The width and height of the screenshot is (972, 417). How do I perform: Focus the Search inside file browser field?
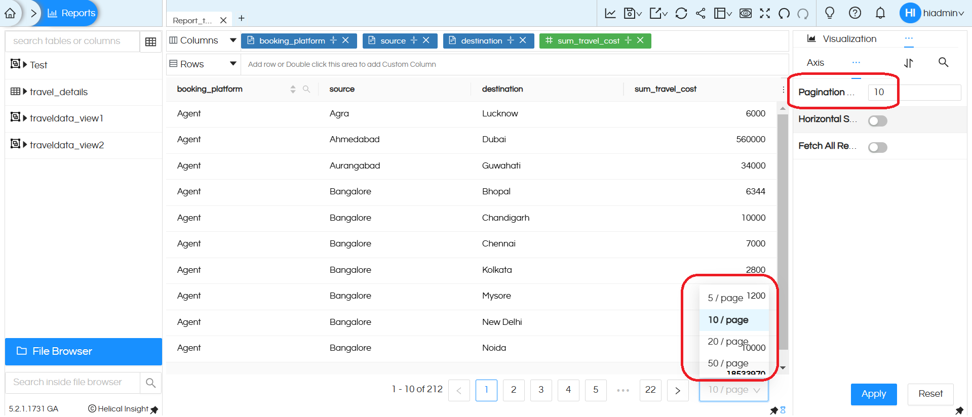[72, 382]
